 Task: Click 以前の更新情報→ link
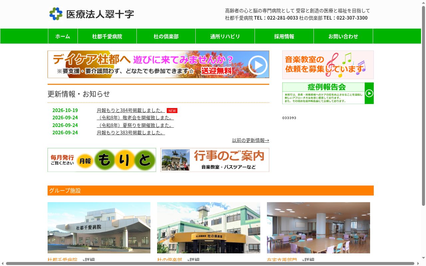tap(251, 140)
